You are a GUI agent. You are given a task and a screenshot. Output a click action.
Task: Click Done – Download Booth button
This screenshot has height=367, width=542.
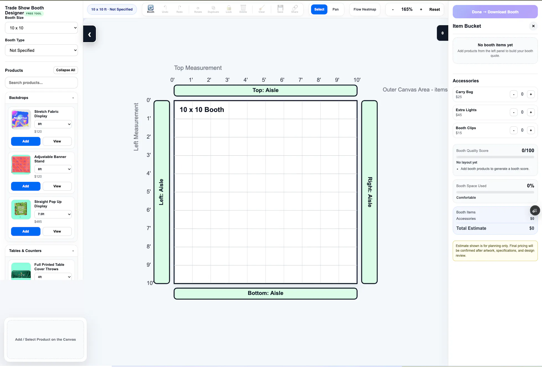(495, 12)
